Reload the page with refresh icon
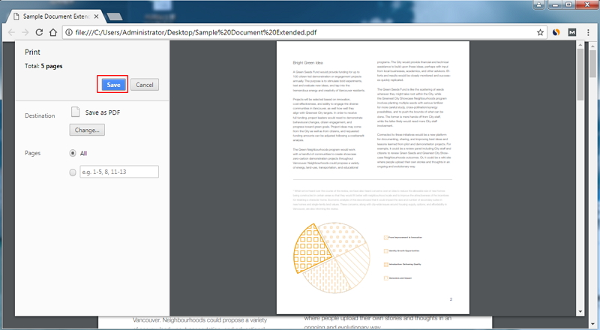 pos(39,32)
